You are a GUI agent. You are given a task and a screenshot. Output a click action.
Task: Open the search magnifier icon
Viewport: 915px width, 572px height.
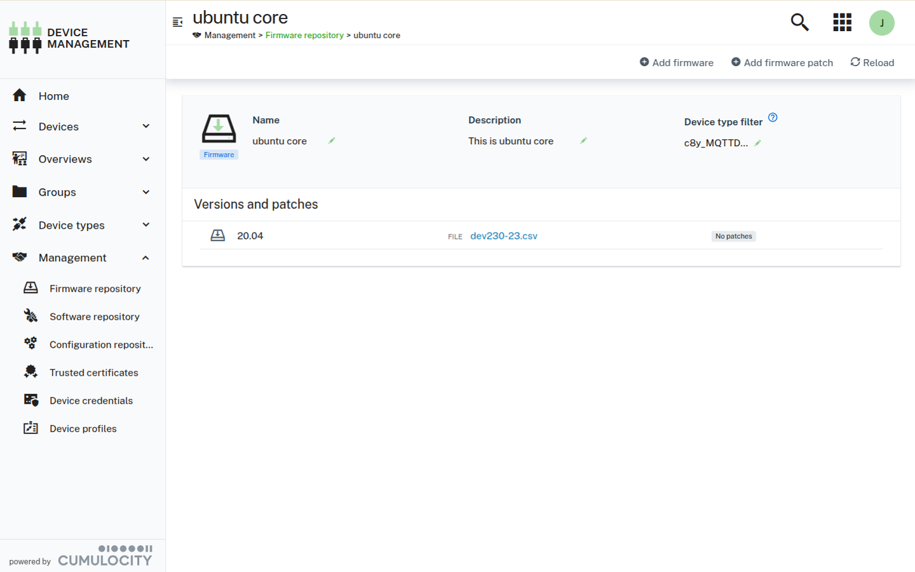click(799, 22)
